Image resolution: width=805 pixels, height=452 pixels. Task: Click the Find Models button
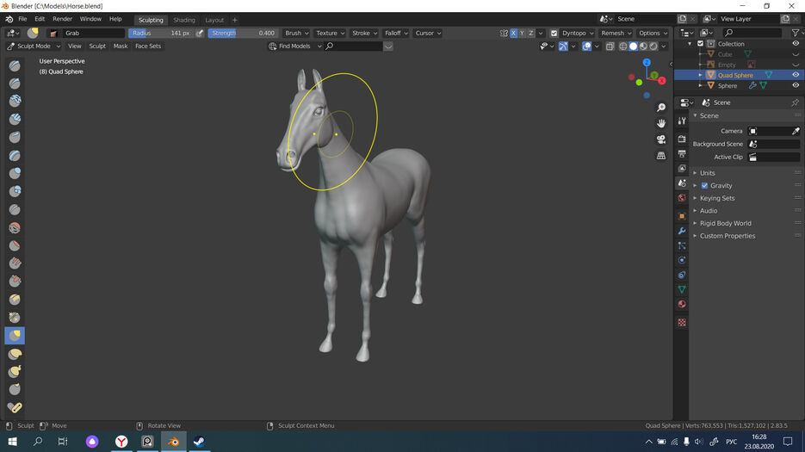point(294,46)
